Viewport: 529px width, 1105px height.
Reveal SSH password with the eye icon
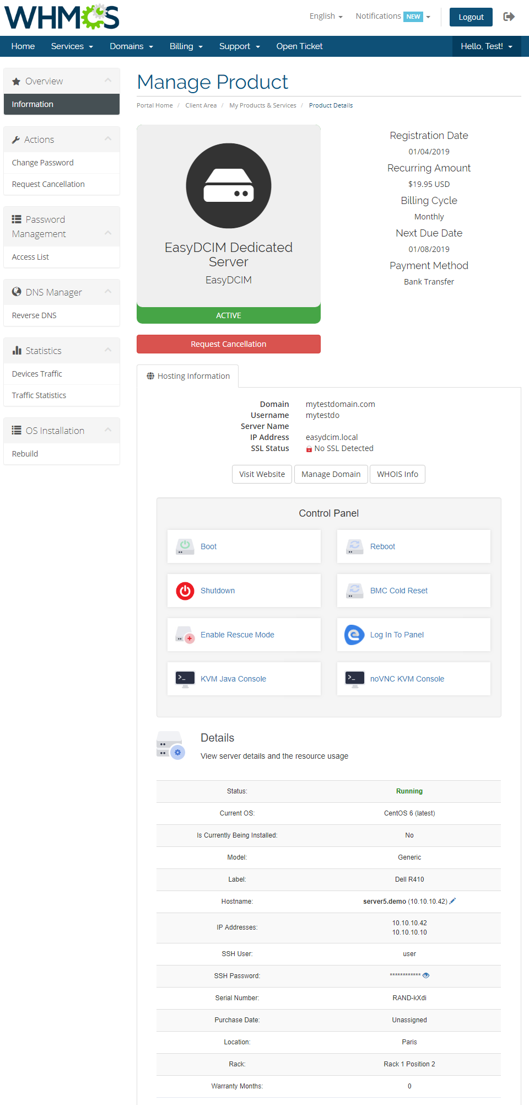coord(426,975)
